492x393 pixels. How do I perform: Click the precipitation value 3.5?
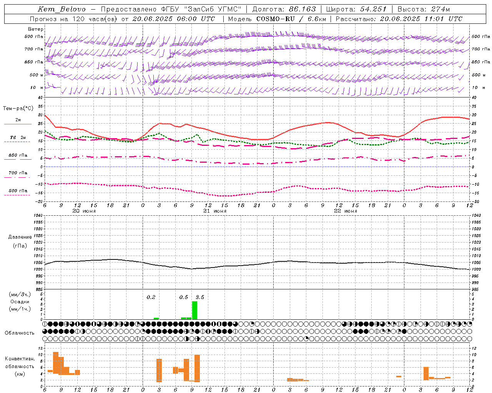point(200,297)
